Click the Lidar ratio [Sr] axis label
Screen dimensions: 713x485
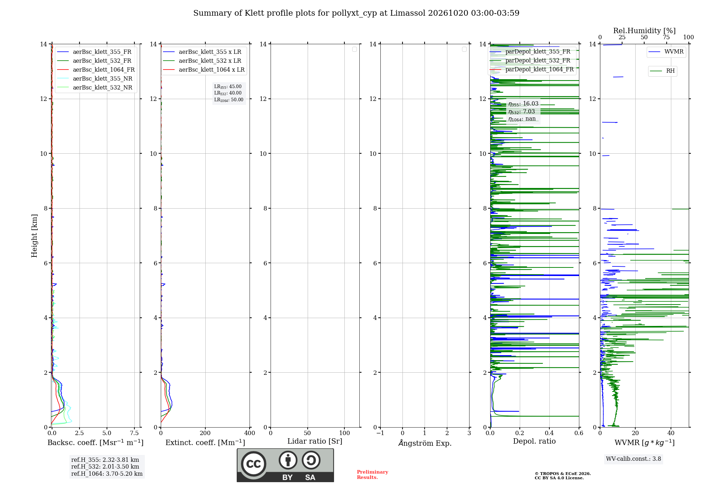315,441
